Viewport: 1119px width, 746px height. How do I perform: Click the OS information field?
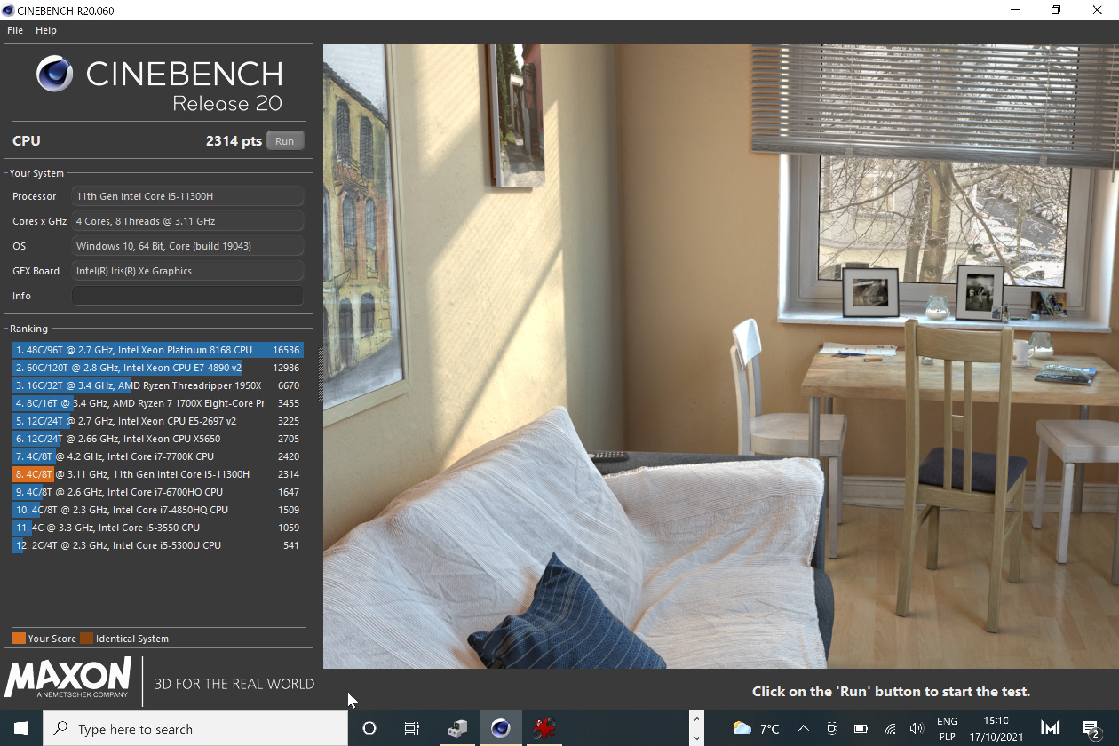(x=187, y=246)
